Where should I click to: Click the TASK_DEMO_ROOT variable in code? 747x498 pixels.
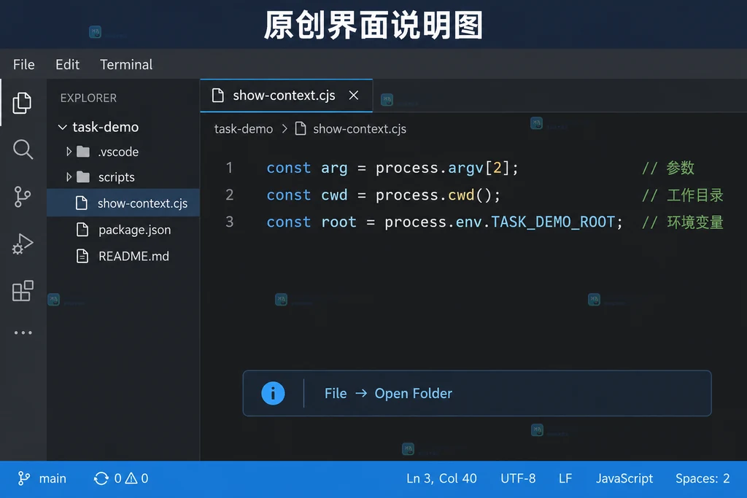point(553,222)
